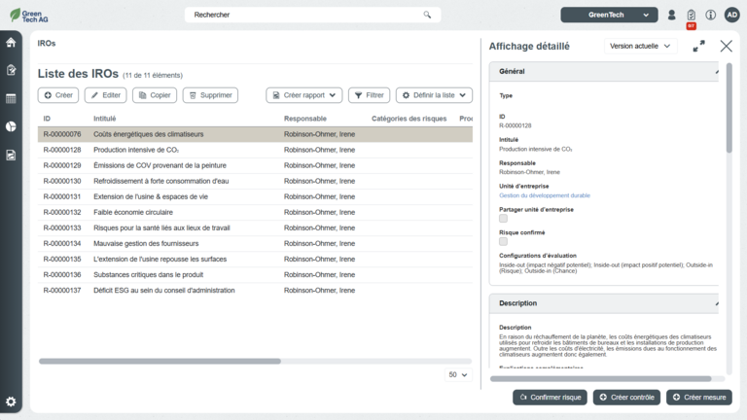747x420 pixels.
Task: Open the user profile icon in header
Action: [x=671, y=15]
